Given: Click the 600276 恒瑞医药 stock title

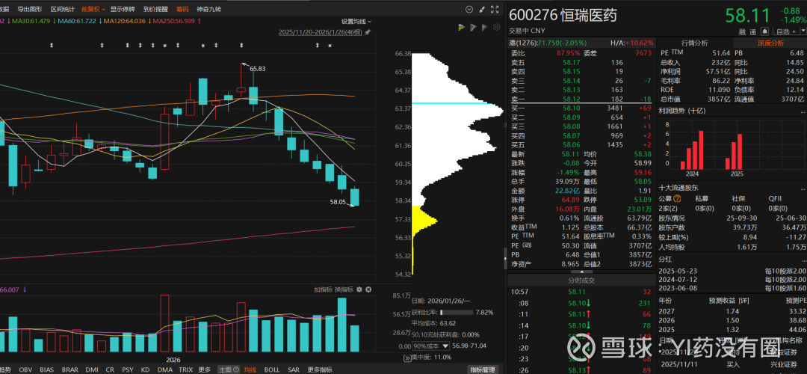Looking at the screenshot, I should coord(562,16).
